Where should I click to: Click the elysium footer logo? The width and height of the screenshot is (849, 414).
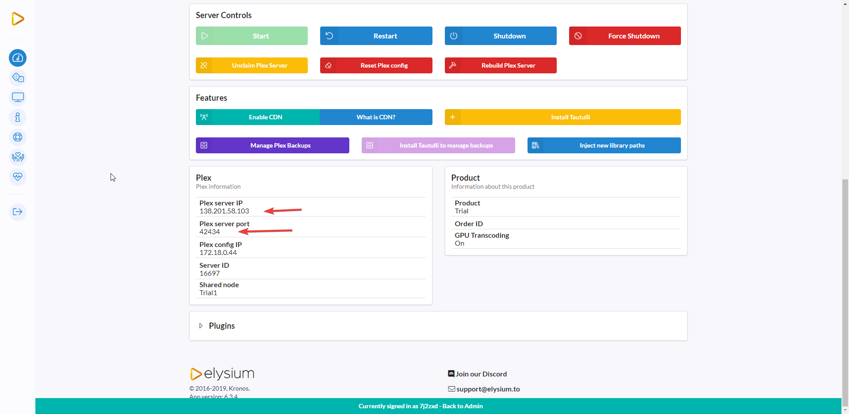coord(222,374)
